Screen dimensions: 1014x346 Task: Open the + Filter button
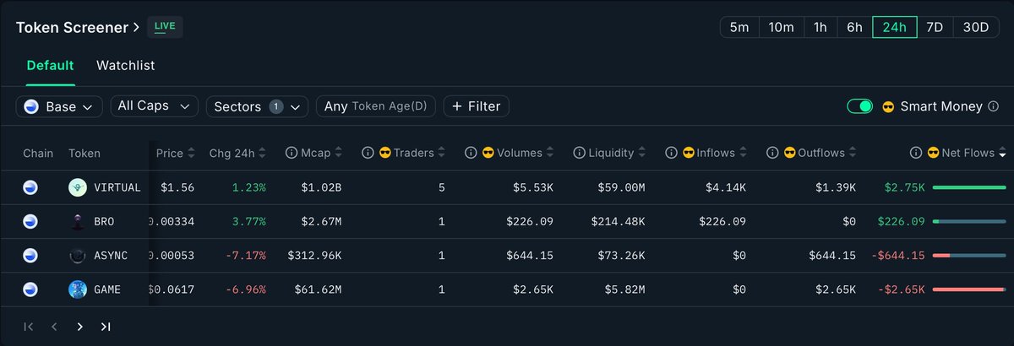click(477, 106)
